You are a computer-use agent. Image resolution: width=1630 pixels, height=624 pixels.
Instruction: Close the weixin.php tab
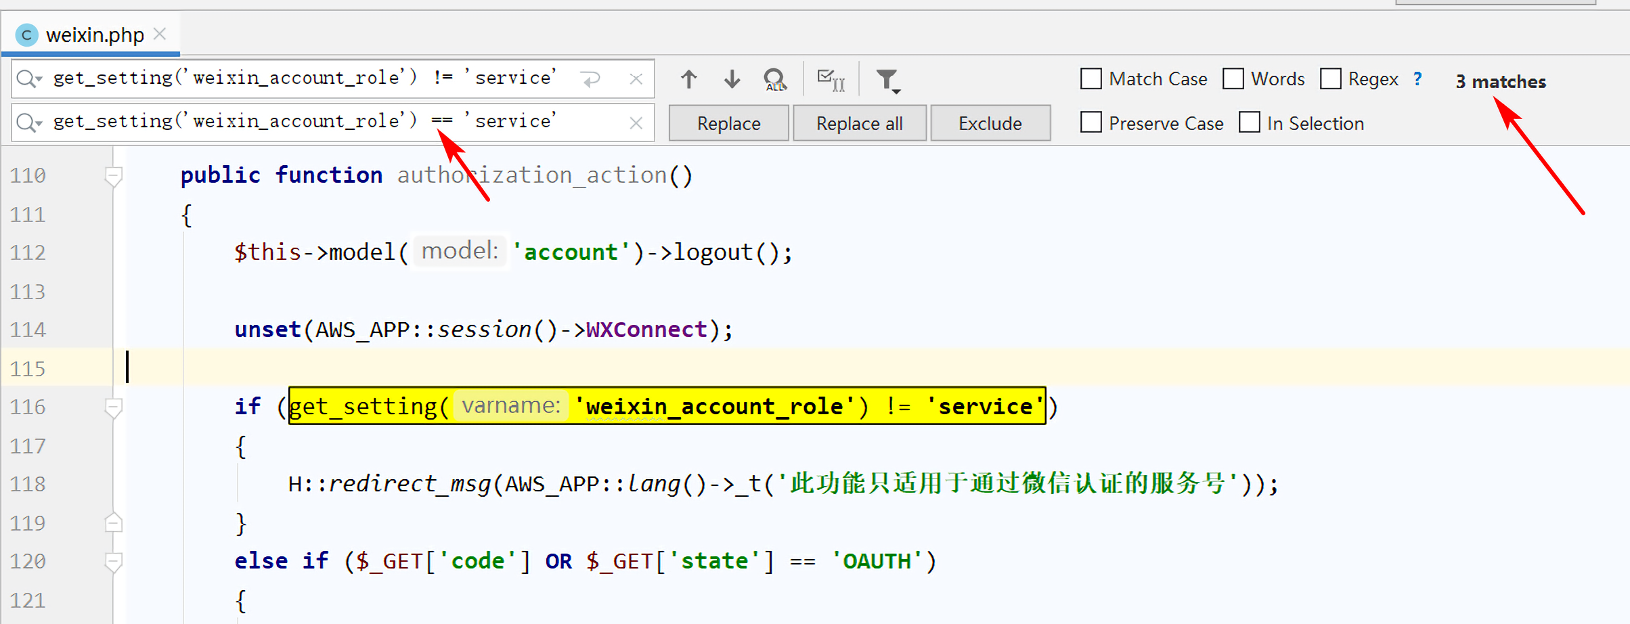click(160, 34)
